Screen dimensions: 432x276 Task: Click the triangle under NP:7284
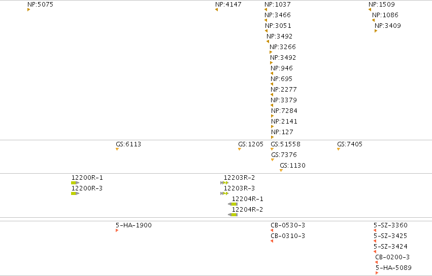[x=273, y=116]
